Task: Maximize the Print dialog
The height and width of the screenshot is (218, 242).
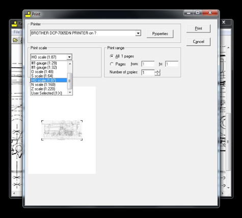Action: [x=198, y=13]
